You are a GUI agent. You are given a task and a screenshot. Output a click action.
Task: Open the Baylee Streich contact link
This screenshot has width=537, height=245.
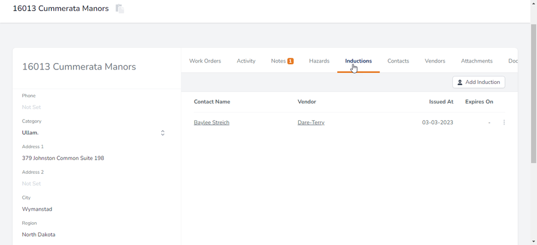[211, 123]
